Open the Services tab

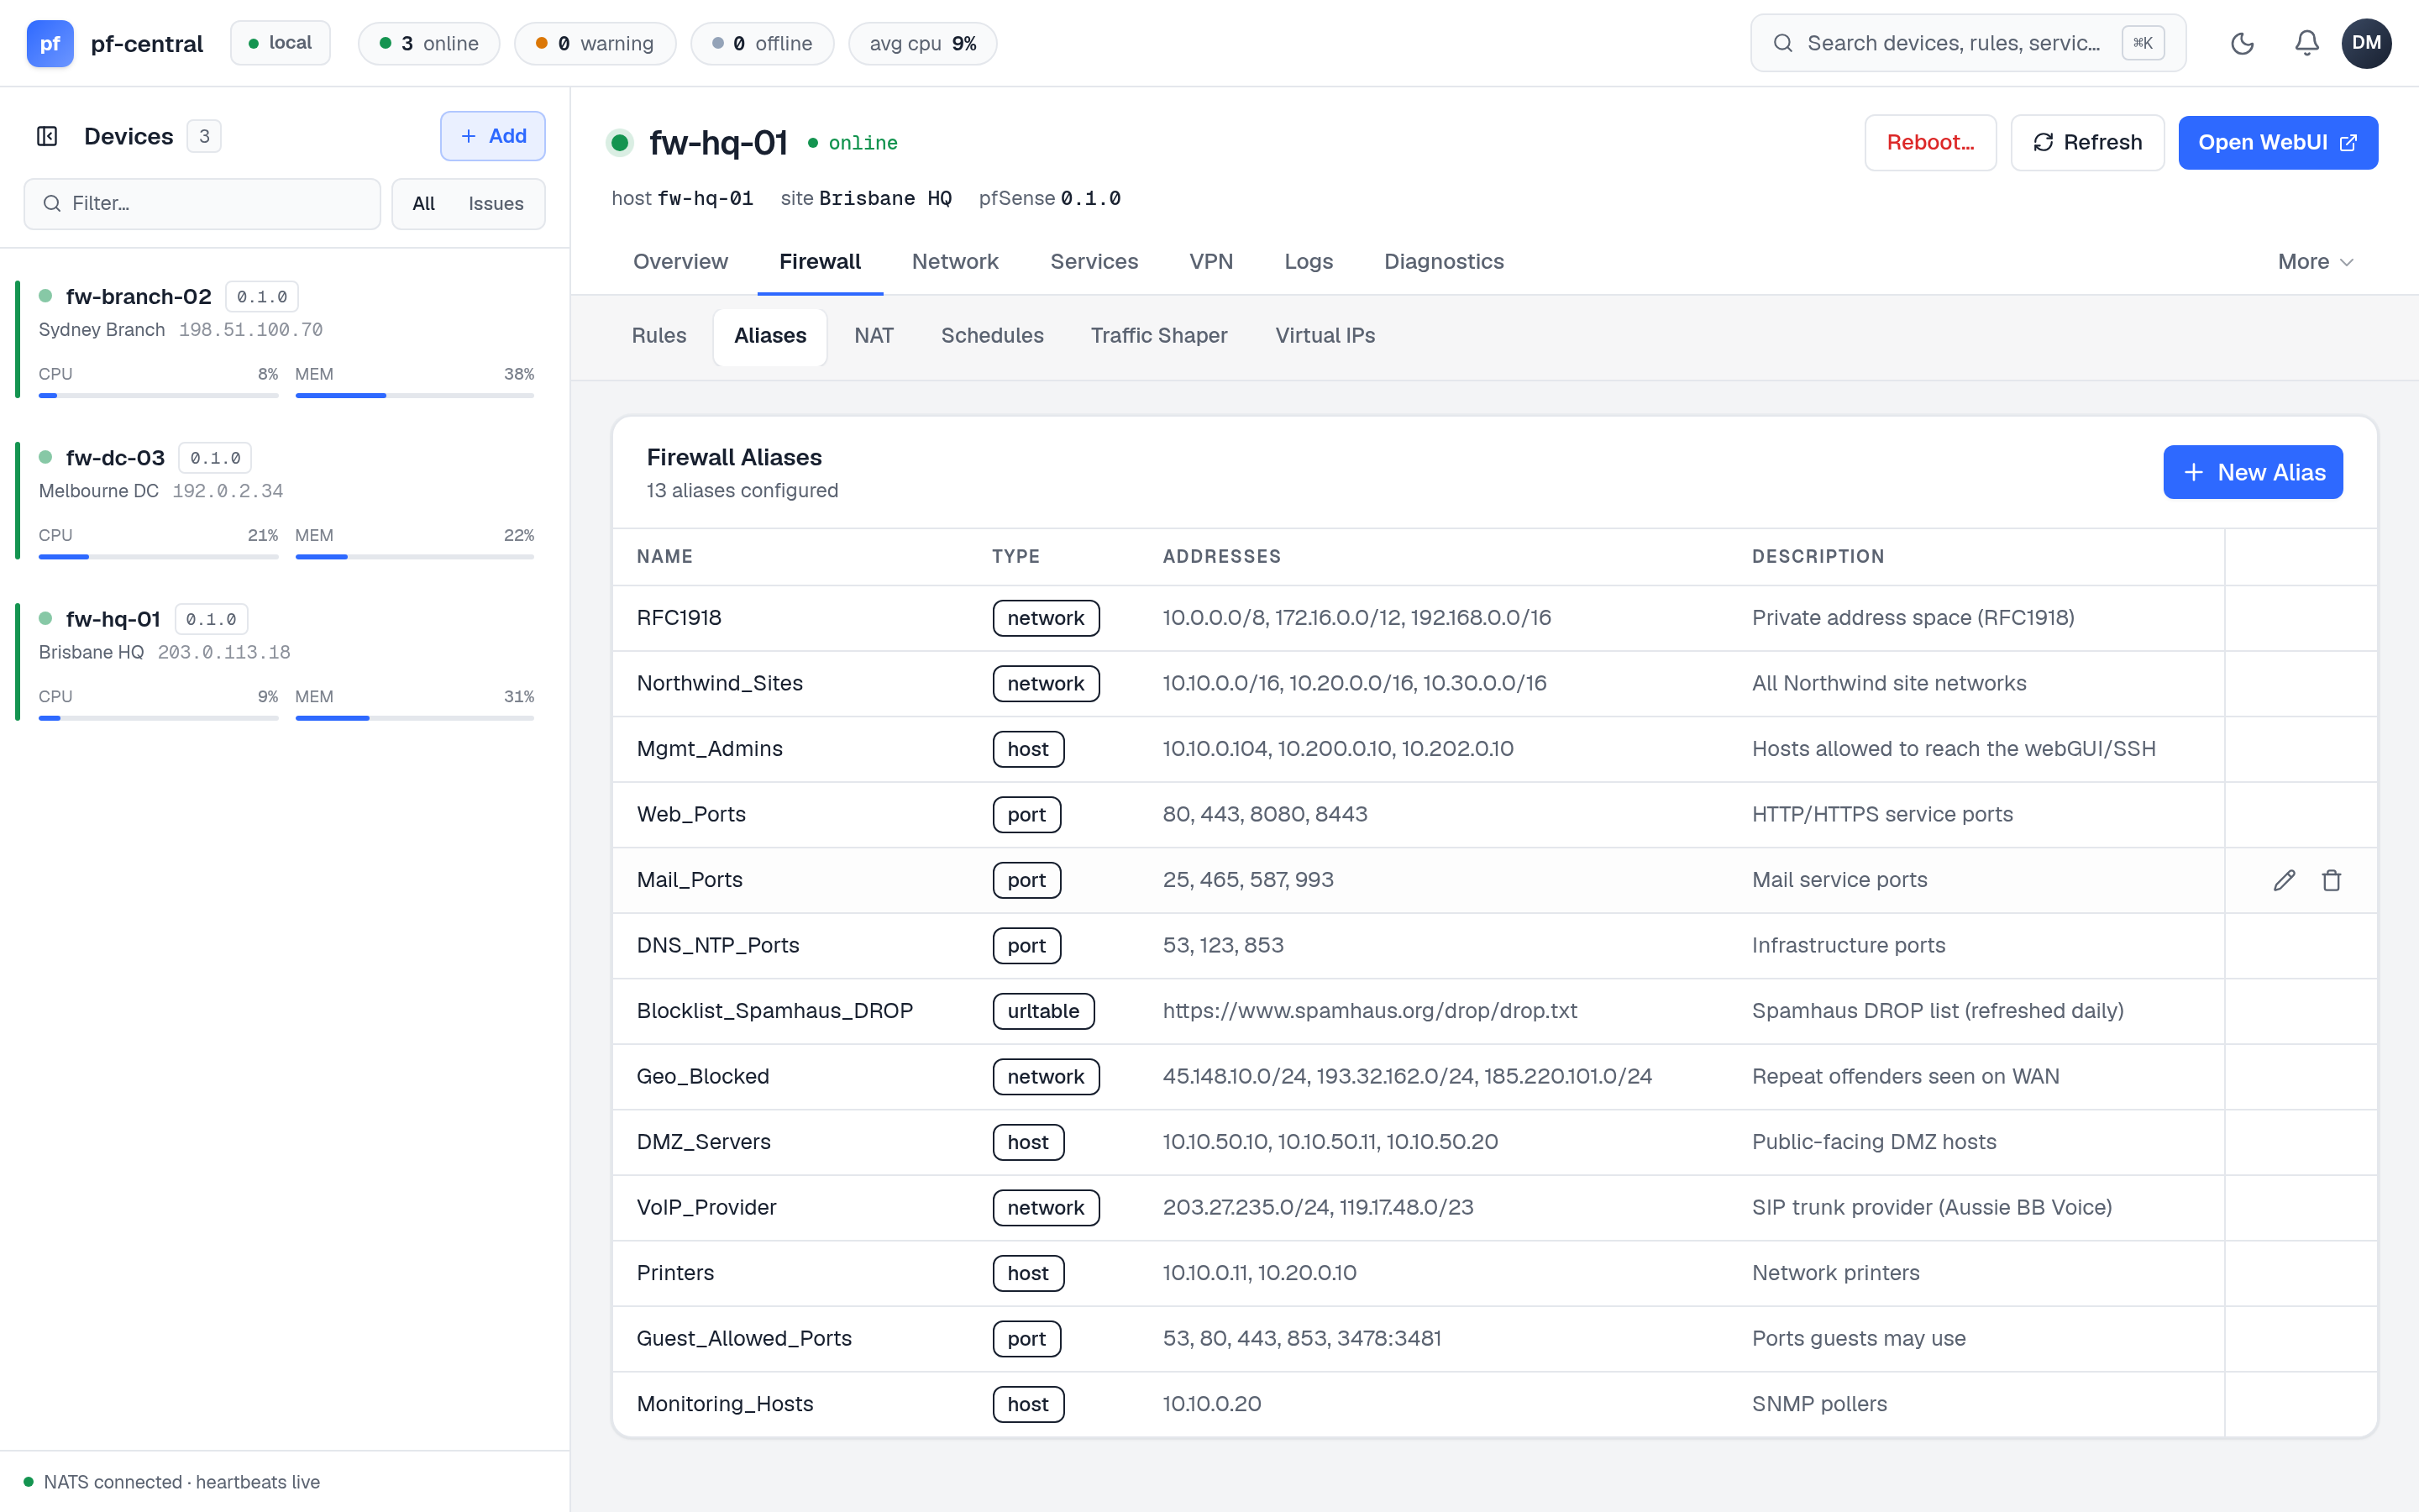pos(1094,261)
